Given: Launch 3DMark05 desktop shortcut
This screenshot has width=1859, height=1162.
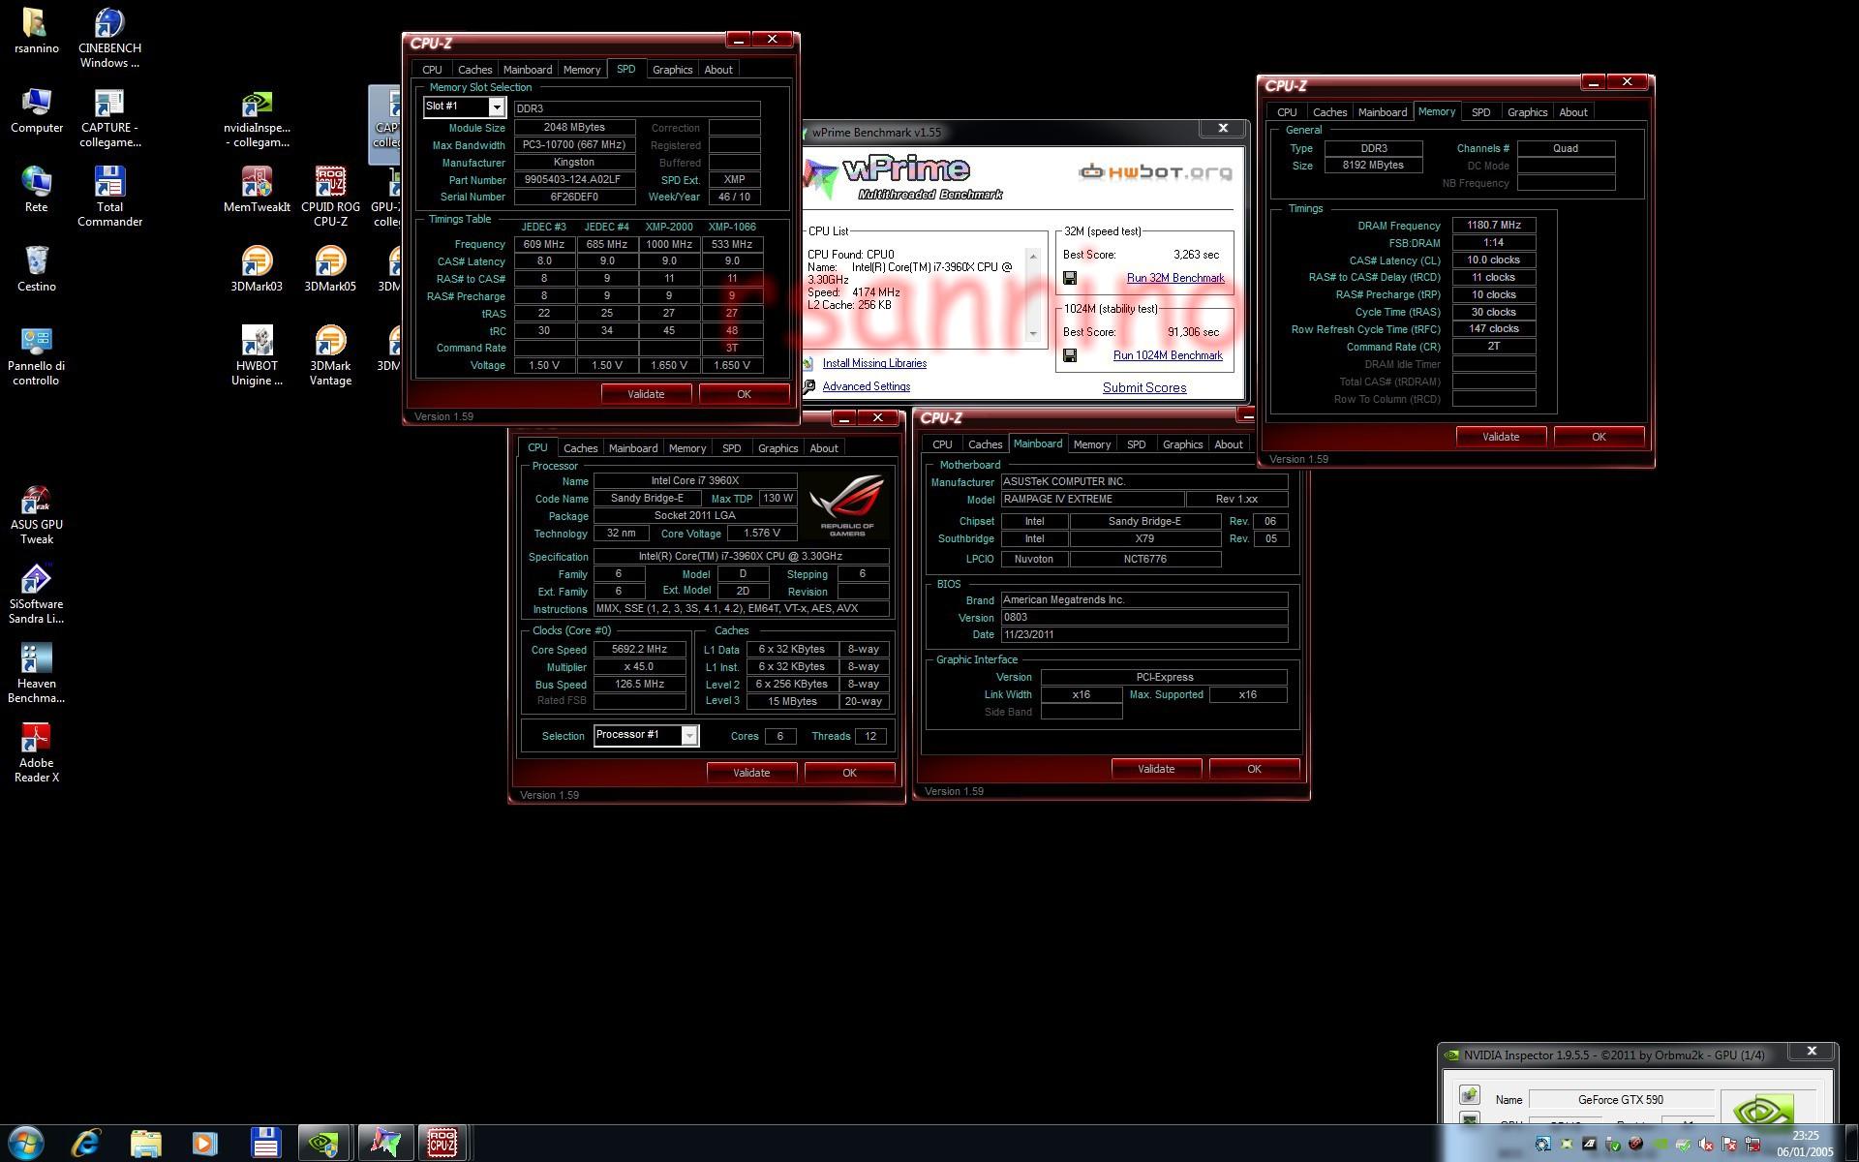Looking at the screenshot, I should pos(330,270).
